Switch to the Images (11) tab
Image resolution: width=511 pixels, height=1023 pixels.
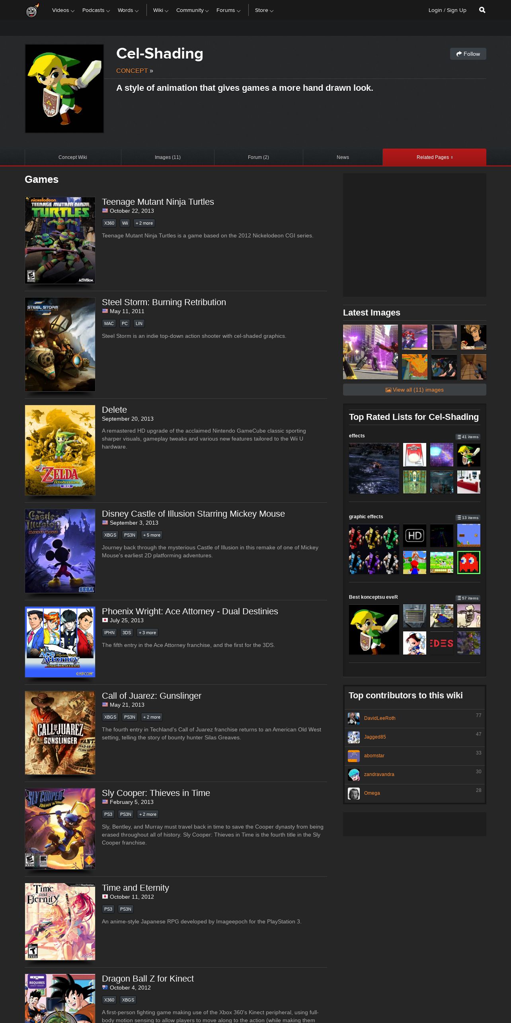168,157
